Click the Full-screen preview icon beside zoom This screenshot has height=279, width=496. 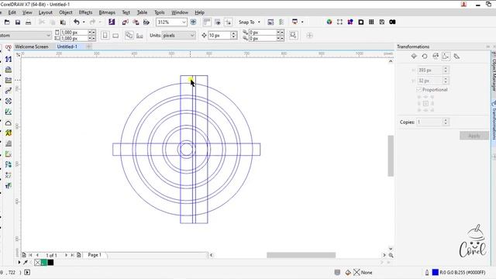193,22
